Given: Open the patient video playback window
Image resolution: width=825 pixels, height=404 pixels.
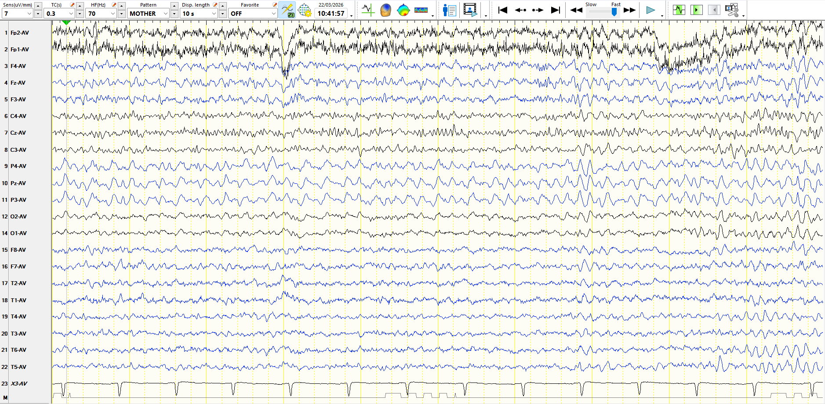Looking at the screenshot, I should pyautogui.click(x=470, y=10).
